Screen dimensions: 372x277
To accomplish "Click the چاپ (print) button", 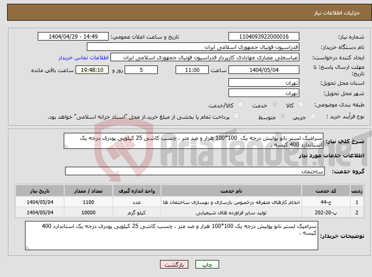I will (207, 264).
